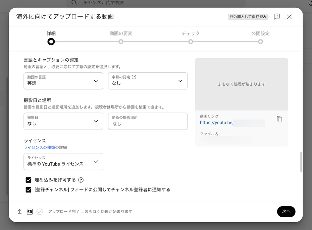312x230 pixels.
Task: Open the youtu.be video link
Action: (216, 123)
